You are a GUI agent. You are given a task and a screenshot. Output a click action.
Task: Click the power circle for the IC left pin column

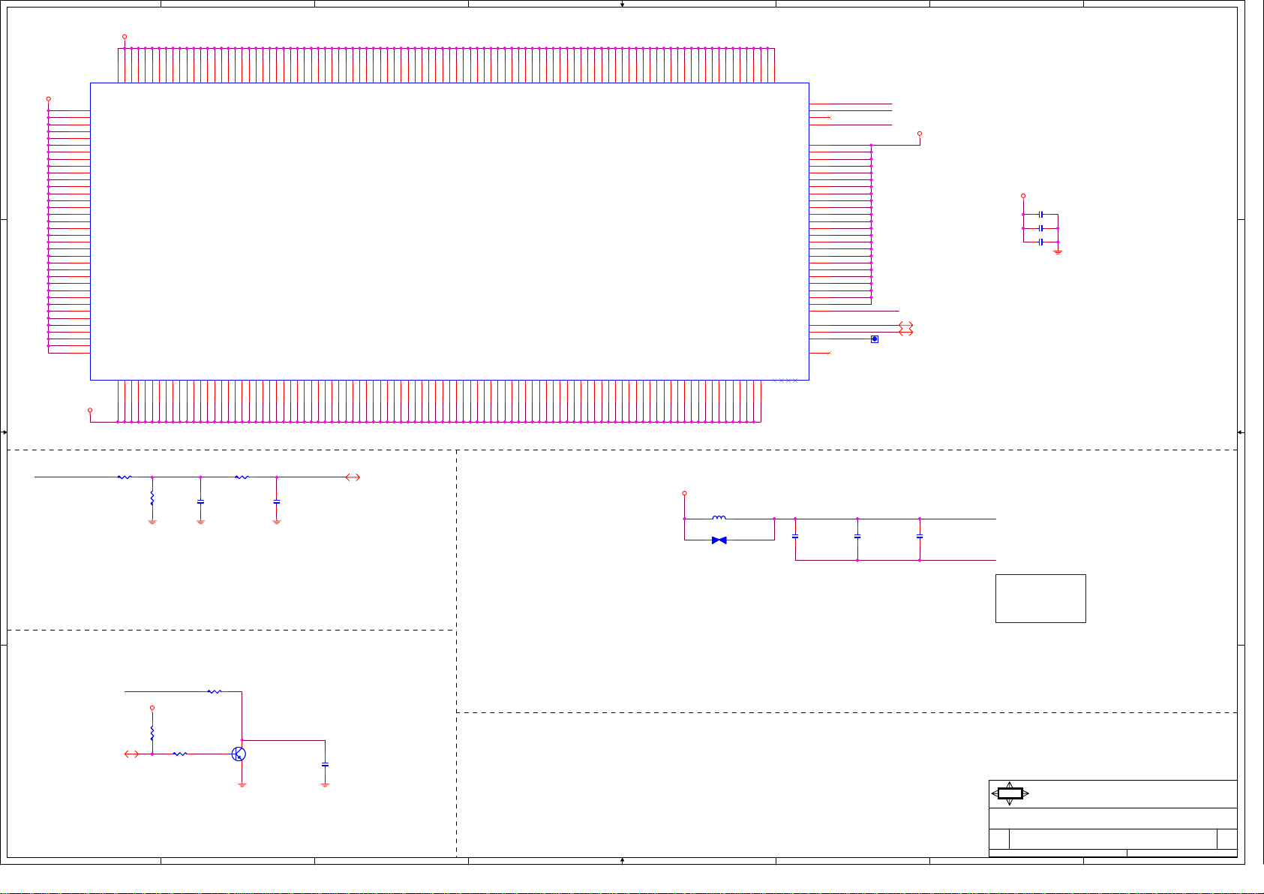(49, 99)
